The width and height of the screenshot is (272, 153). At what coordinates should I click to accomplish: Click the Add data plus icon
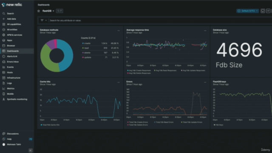click(x=4, y=19)
